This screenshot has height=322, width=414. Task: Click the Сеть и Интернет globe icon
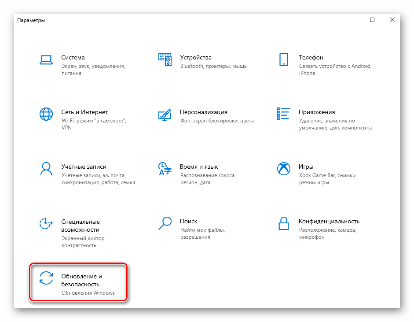pyautogui.click(x=46, y=114)
